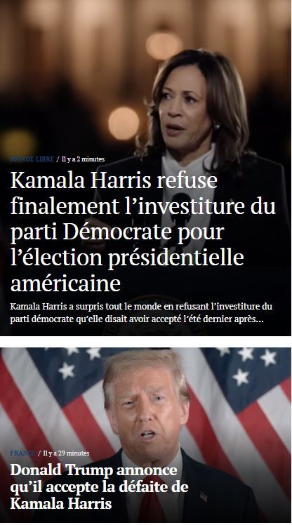Viewport: 292px width, 525px height.
Task: Click the excerpt starting "Kamala Harris a surpris"
Action: [141, 313]
